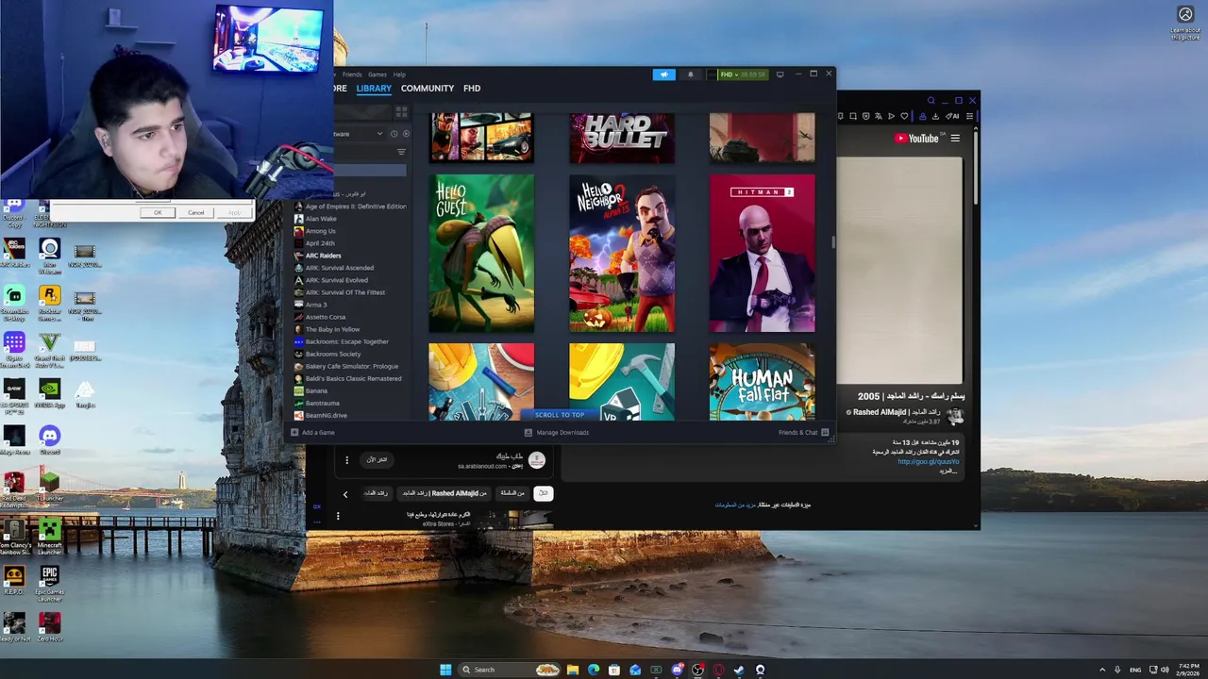Viewport: 1208px width, 679px height.
Task: Click SCROLL TO TOP button in library
Action: coord(560,415)
